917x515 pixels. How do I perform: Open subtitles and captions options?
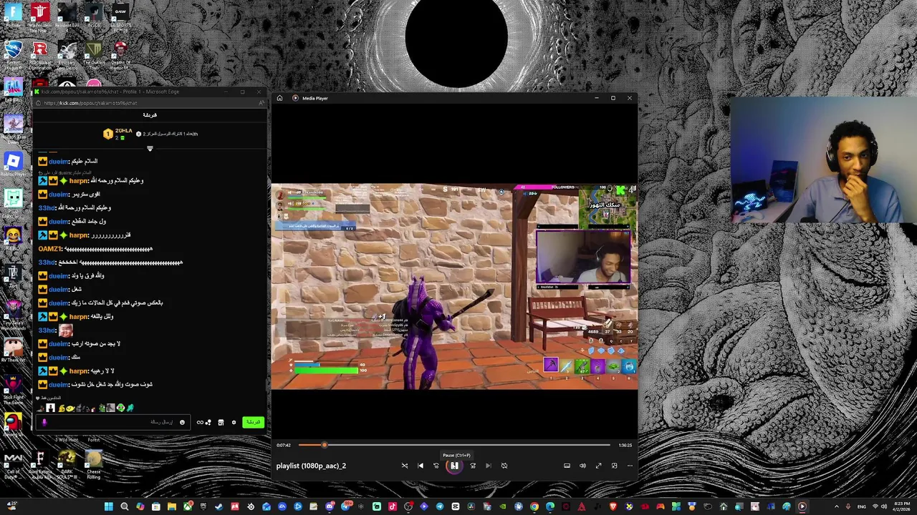click(x=567, y=466)
